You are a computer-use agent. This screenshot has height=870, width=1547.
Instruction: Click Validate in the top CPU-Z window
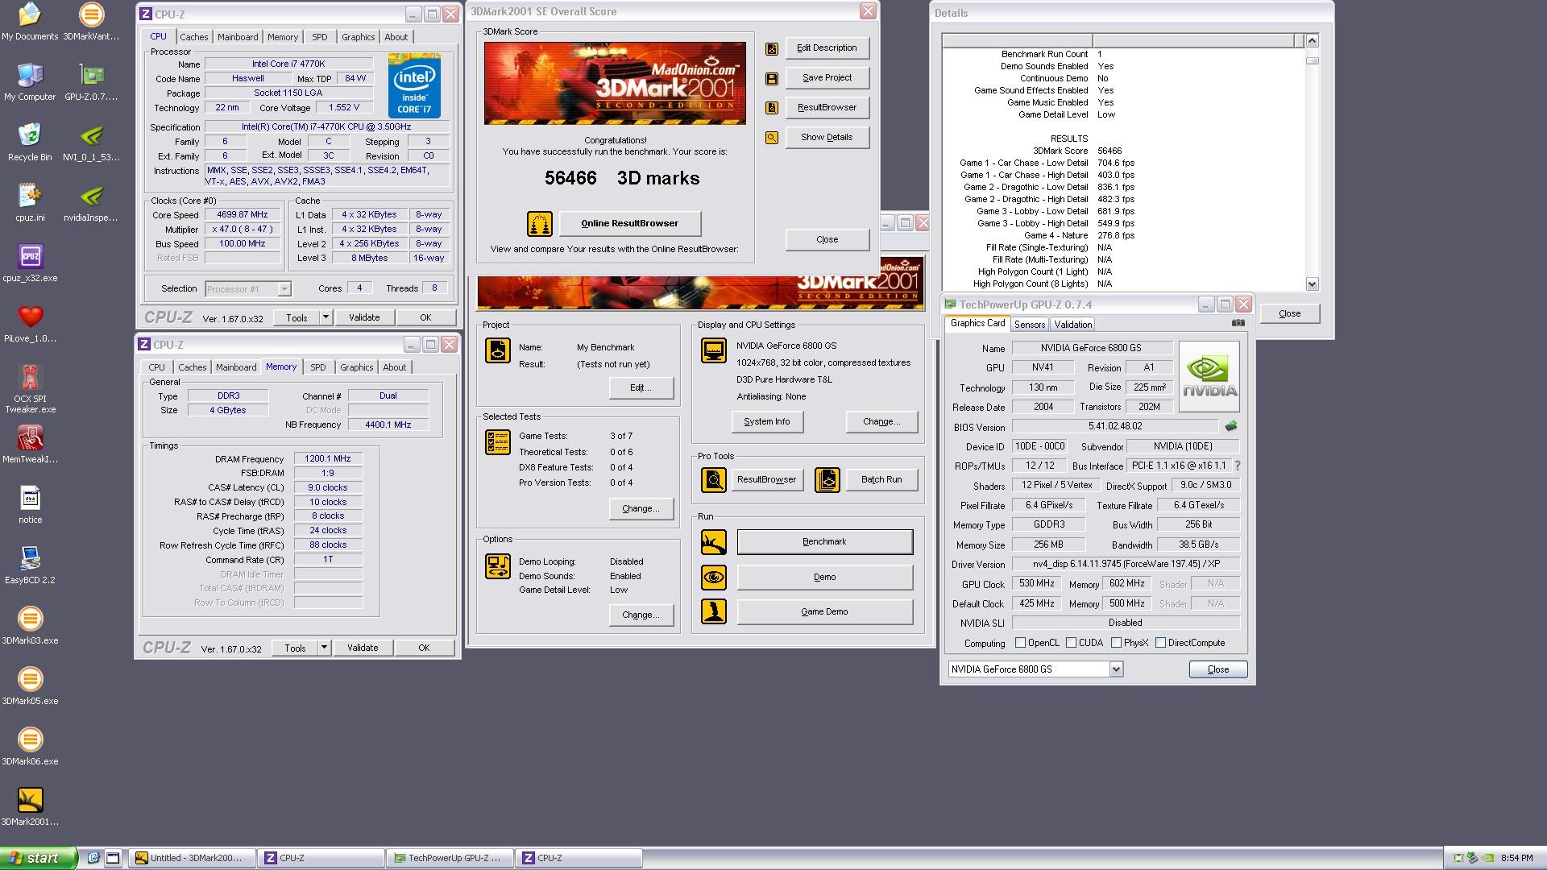[364, 317]
